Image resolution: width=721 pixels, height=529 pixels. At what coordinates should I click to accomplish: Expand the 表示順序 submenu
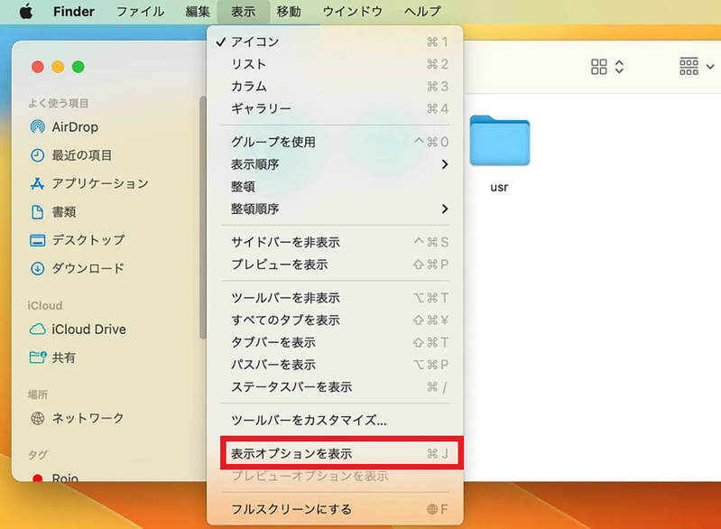pos(335,164)
